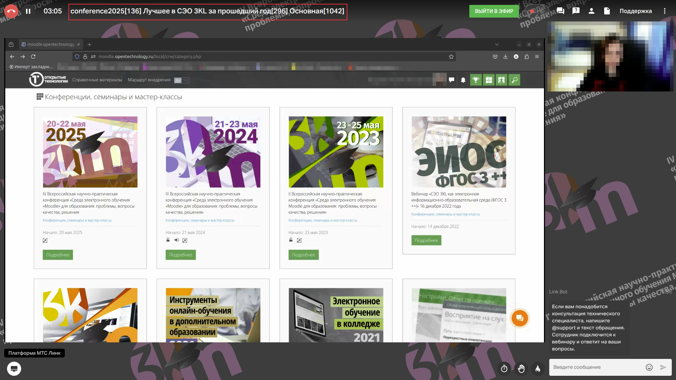
Task: Open emoji picker in message field
Action: click(649, 367)
